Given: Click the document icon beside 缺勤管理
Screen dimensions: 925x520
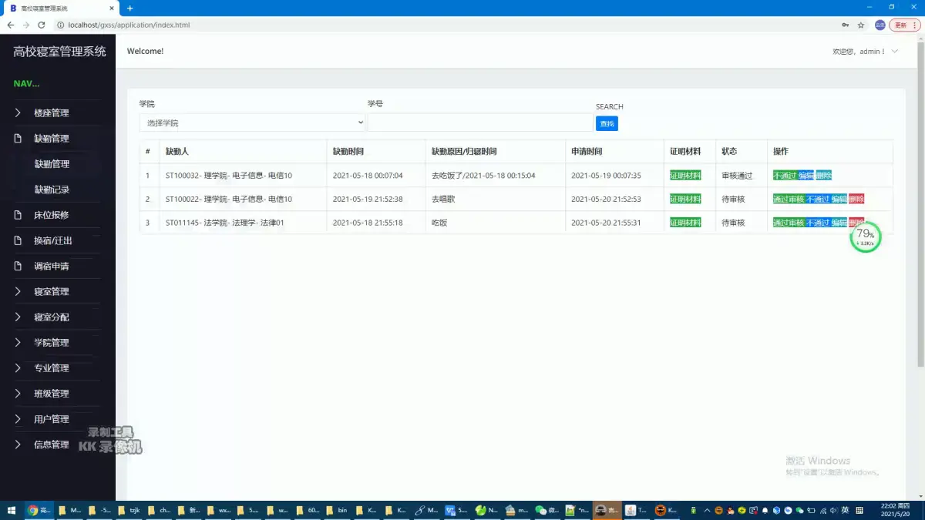Looking at the screenshot, I should (x=17, y=138).
